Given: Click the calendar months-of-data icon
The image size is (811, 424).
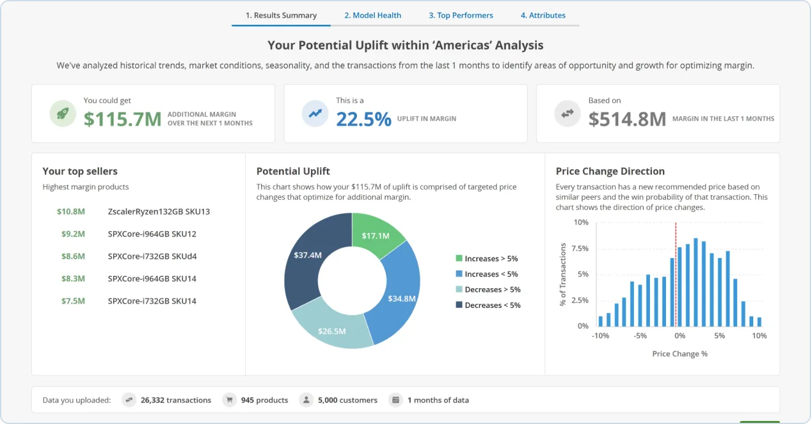Looking at the screenshot, I should tap(396, 400).
